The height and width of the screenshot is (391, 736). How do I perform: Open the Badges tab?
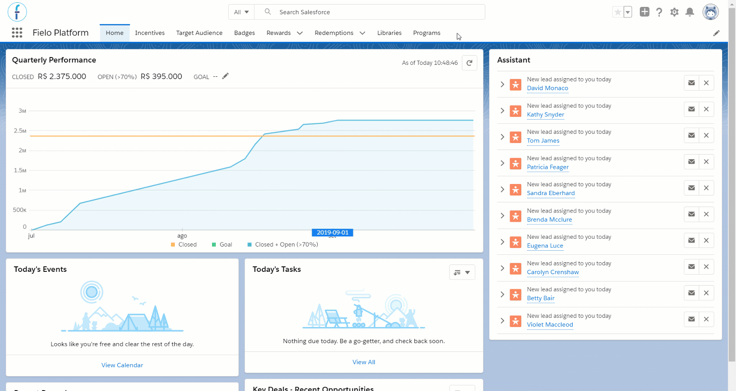[244, 33]
